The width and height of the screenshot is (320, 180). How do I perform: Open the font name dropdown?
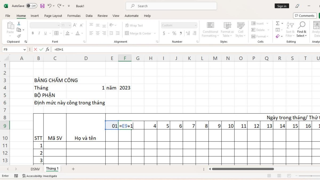(x=59, y=25)
